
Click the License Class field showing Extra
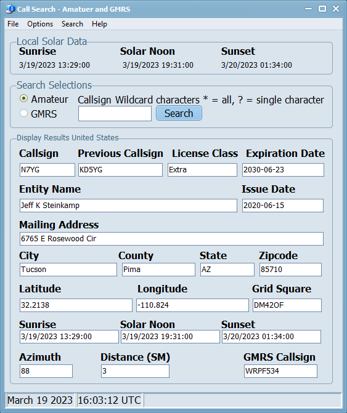point(202,170)
